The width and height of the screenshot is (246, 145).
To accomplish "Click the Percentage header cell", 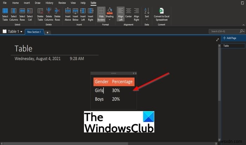I will coord(122,82).
